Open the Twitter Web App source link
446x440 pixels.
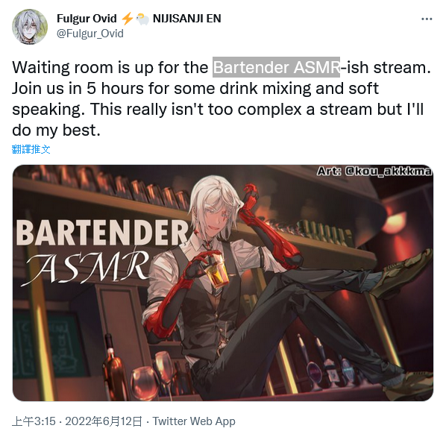194,421
